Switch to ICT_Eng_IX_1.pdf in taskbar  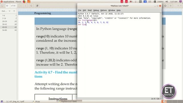[15, 102]
